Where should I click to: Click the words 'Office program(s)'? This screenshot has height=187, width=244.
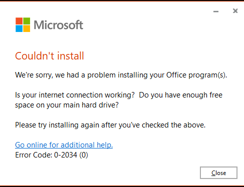196,75
